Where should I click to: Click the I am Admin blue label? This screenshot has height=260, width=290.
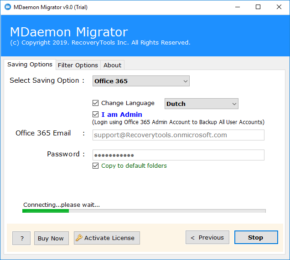tap(122, 115)
